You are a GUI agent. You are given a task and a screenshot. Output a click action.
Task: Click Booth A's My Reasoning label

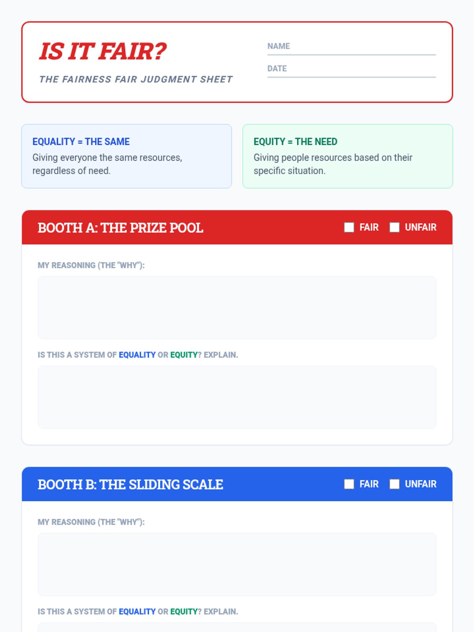click(91, 265)
